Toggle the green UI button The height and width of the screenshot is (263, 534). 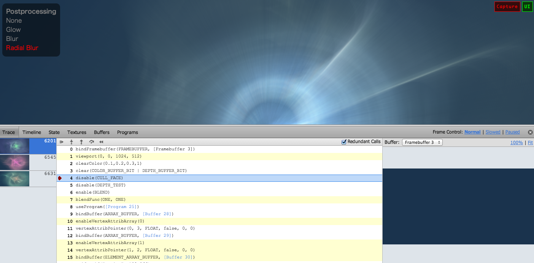[527, 6]
